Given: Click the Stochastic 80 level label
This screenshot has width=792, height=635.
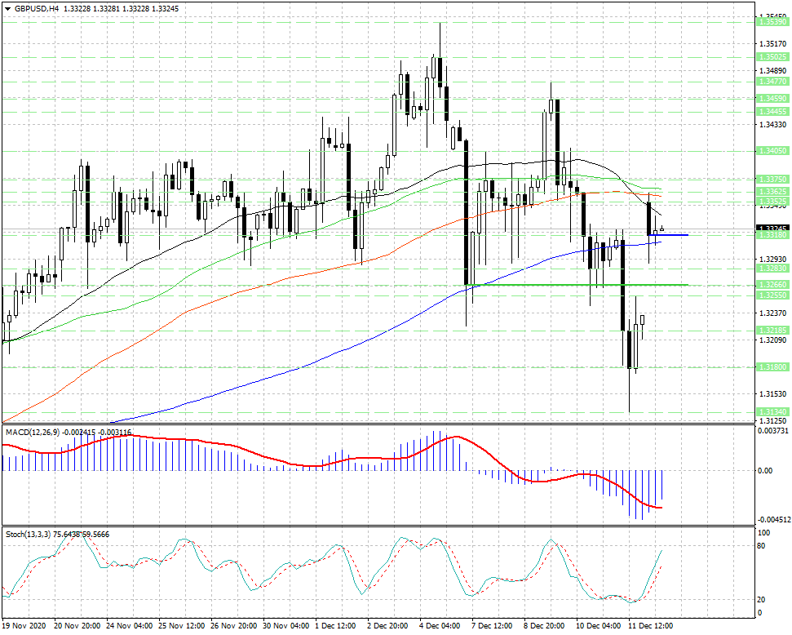Looking at the screenshot, I should coord(762,546).
